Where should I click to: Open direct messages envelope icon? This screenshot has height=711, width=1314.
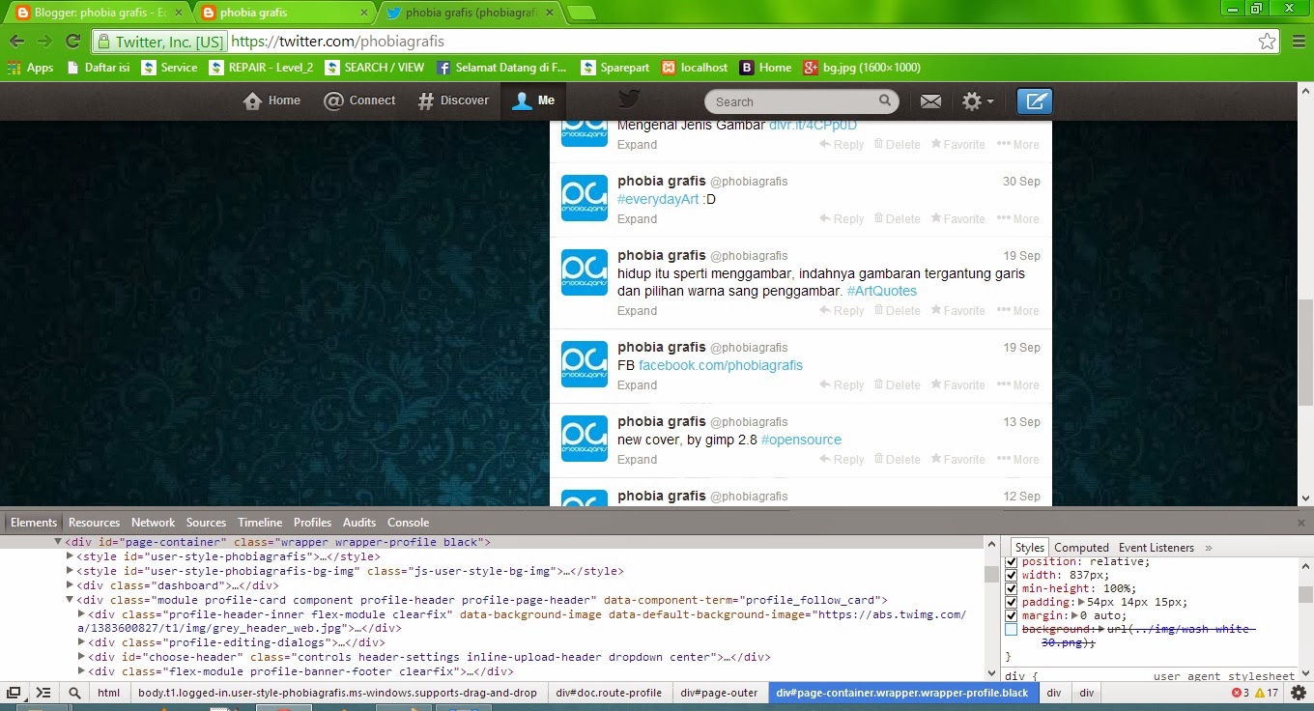tap(930, 101)
